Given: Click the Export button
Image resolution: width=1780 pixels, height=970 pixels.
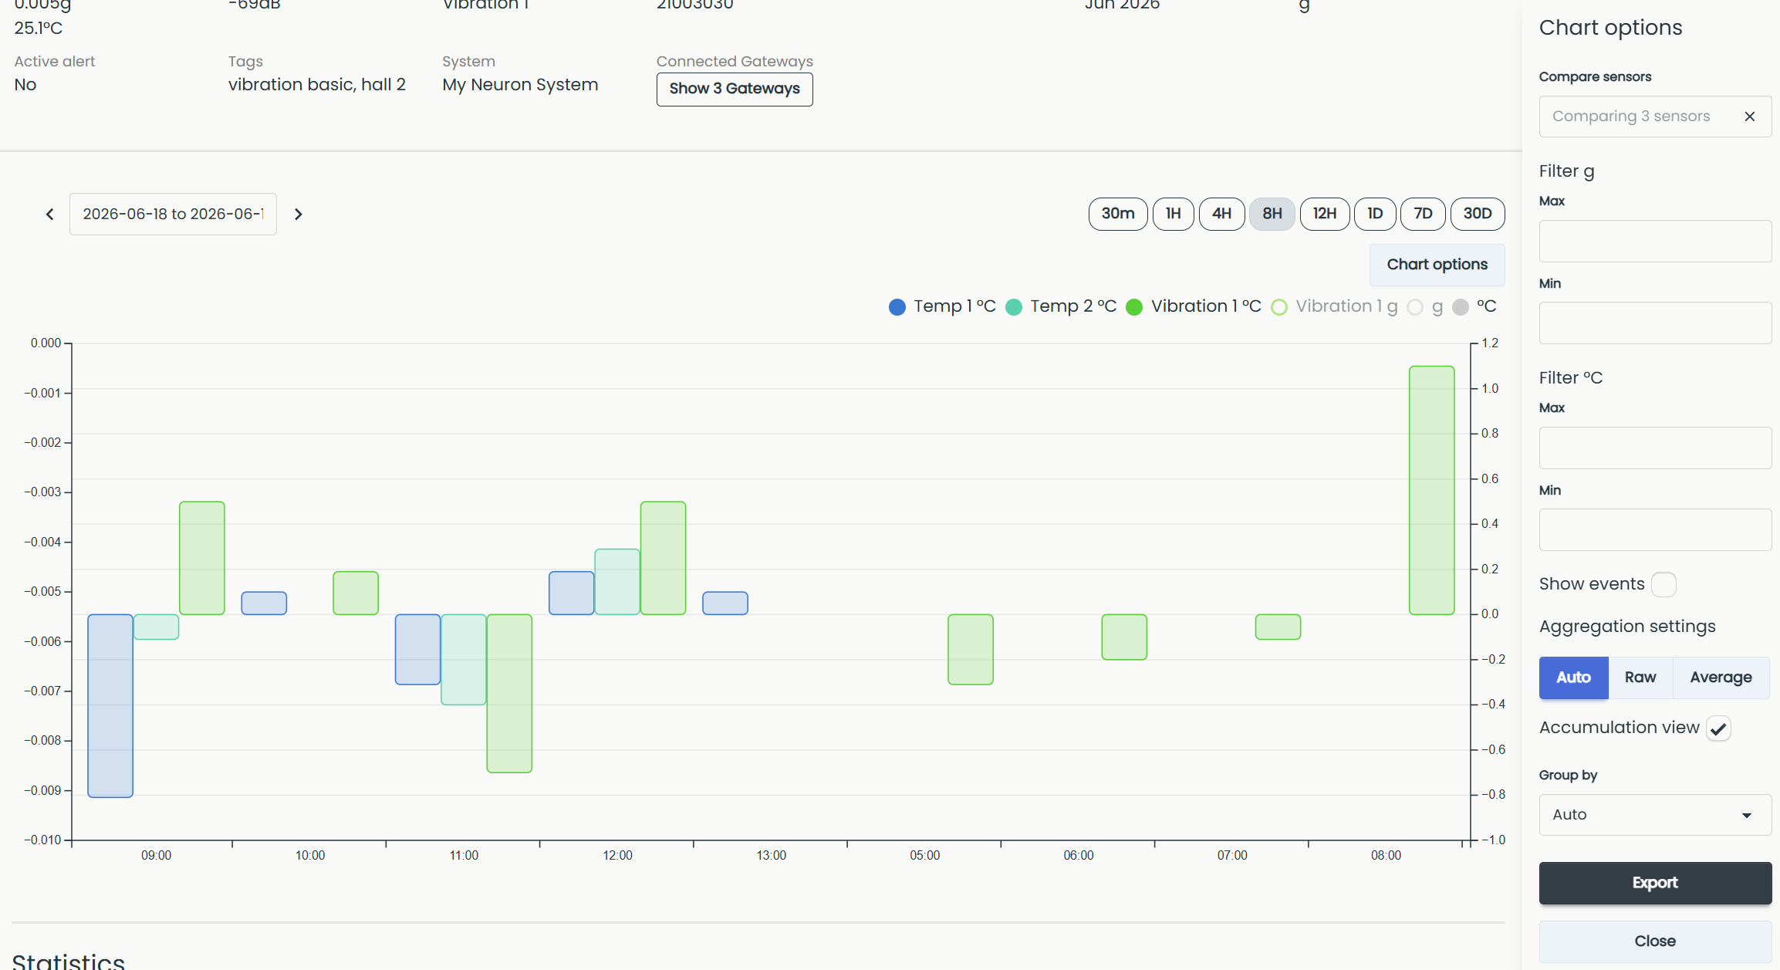Looking at the screenshot, I should click(x=1655, y=883).
